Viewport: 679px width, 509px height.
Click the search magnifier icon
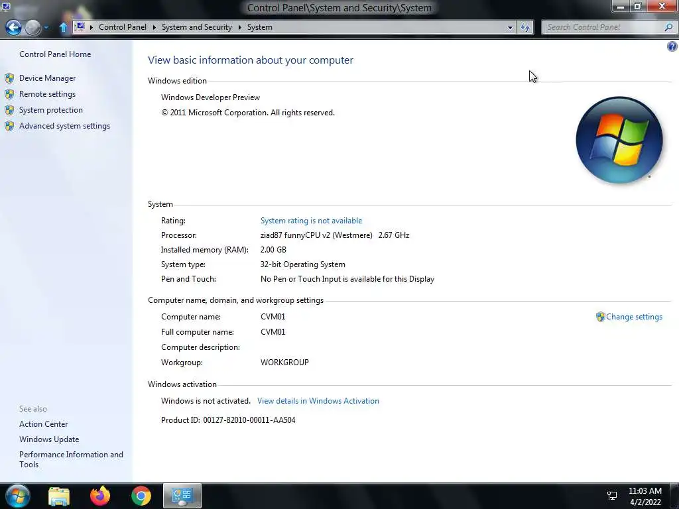(x=668, y=27)
